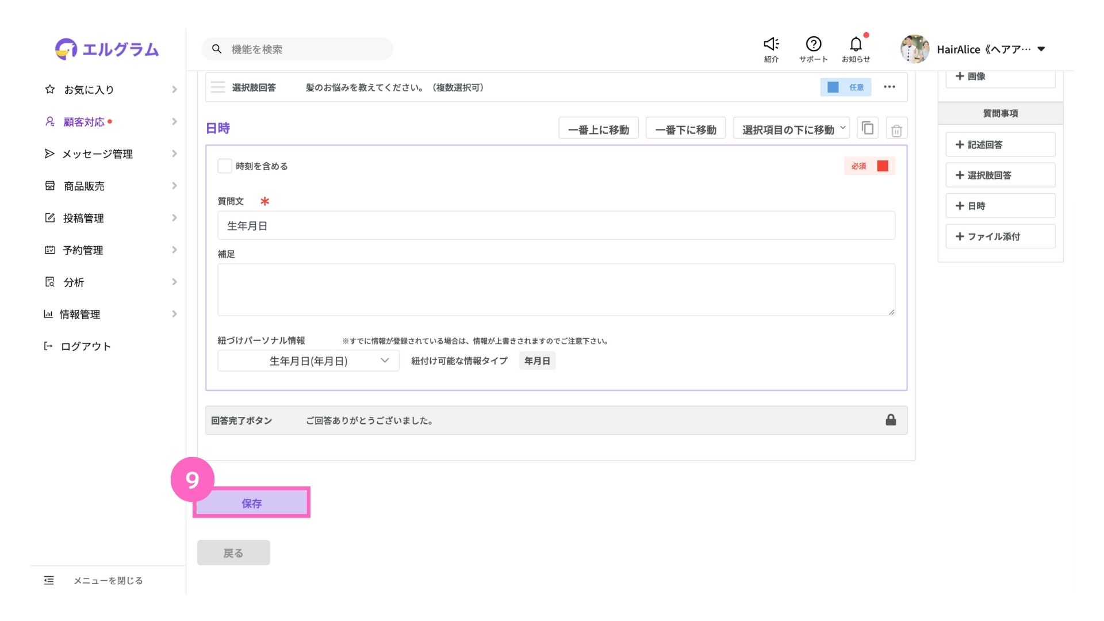
Task: Collapse sidebar with メニューを閉じる icon
Action: (49, 581)
